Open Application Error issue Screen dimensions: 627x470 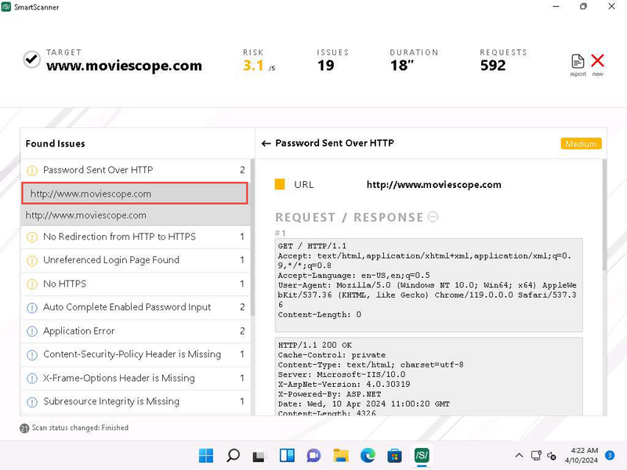point(135,331)
